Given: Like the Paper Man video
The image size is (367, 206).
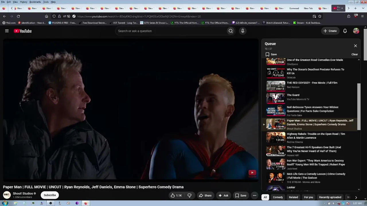Looking at the screenshot, I should point(176,195).
